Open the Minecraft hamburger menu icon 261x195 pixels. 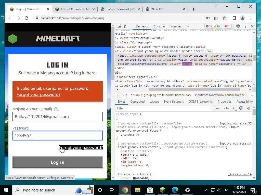pos(13,39)
